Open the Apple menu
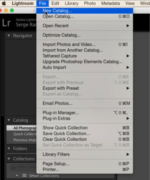 (4, 3)
